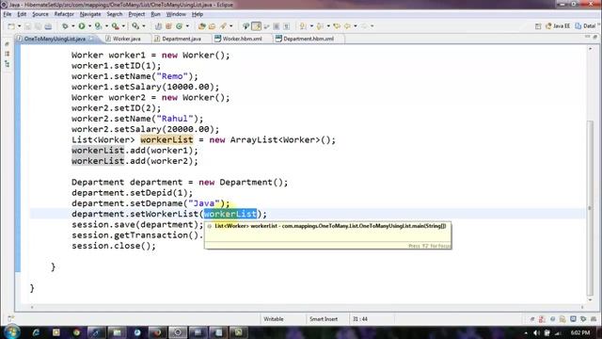602x339 pixels.
Task: Open the Run menu
Action: coord(155,14)
